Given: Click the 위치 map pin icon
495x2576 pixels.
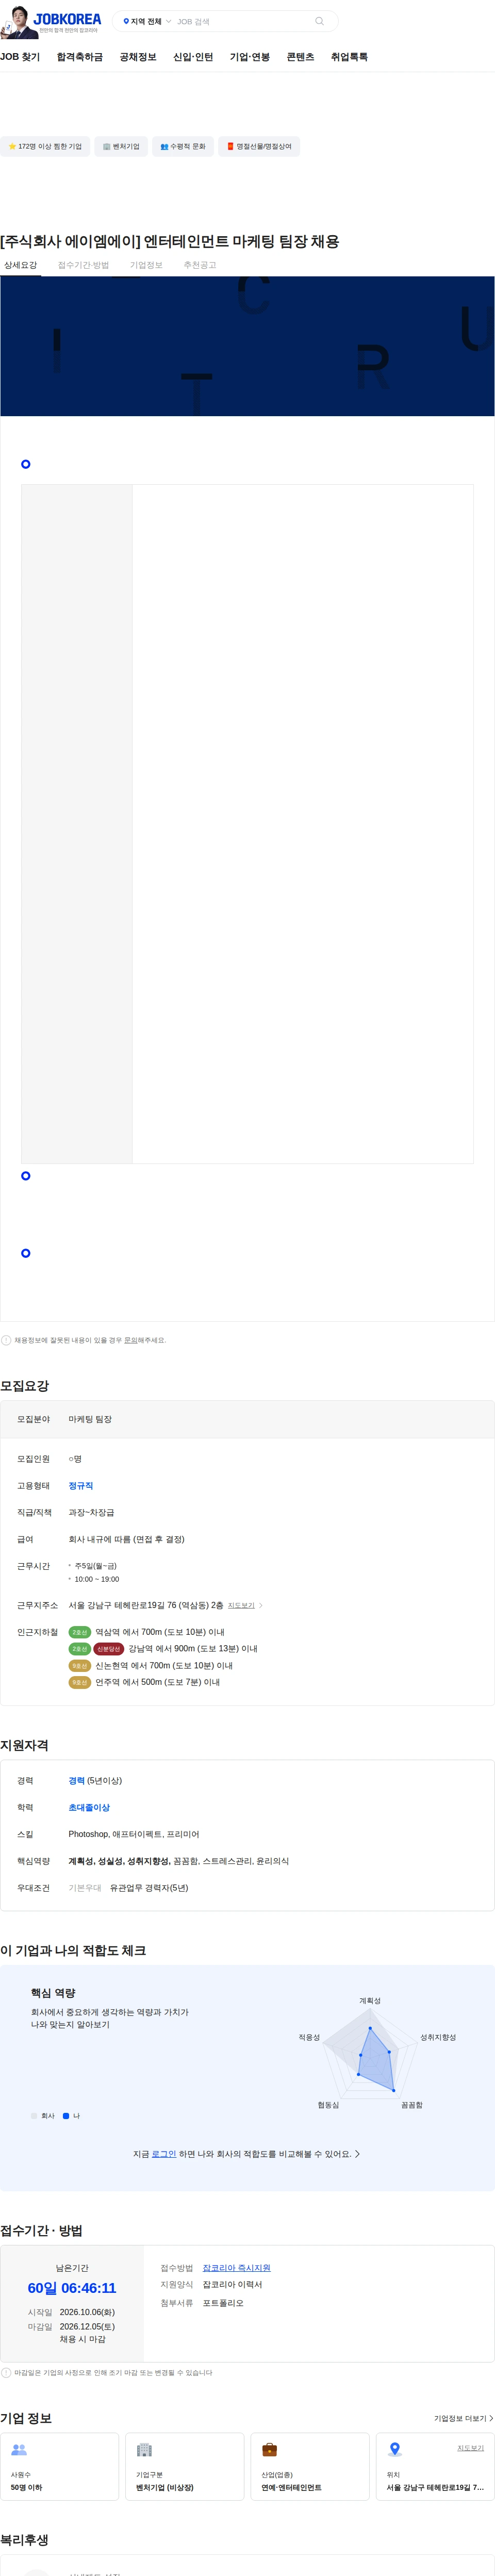Looking at the screenshot, I should point(395,2449).
